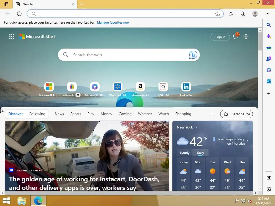This screenshot has height=206, width=275.
Task: Open Settings and more ellipsis menu
Action: click(267, 14)
